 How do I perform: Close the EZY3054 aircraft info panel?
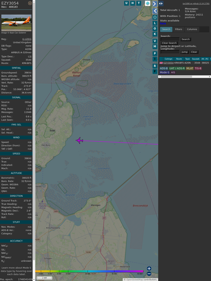(30, 3)
